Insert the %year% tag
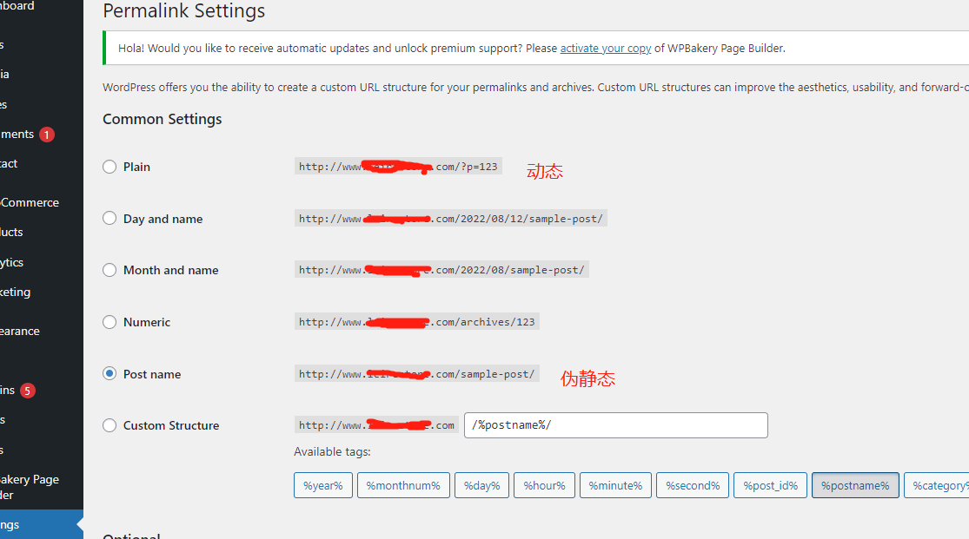969x539 pixels. (323, 485)
